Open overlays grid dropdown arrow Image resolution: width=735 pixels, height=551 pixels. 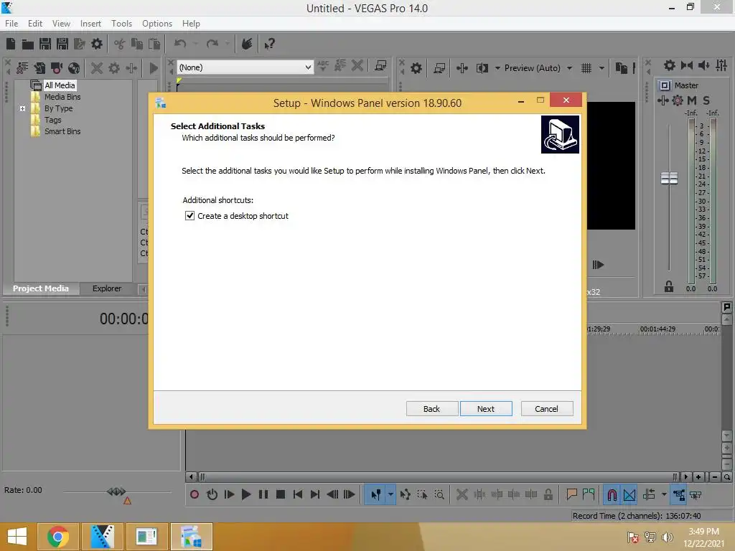point(601,68)
